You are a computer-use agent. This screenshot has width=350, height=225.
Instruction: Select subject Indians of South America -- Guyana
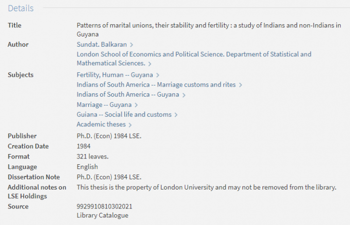coord(128,94)
